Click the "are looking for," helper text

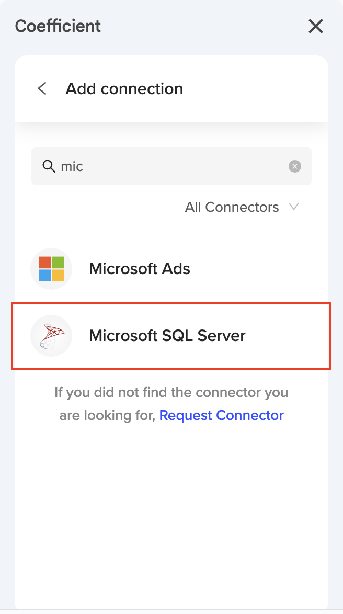tap(108, 415)
